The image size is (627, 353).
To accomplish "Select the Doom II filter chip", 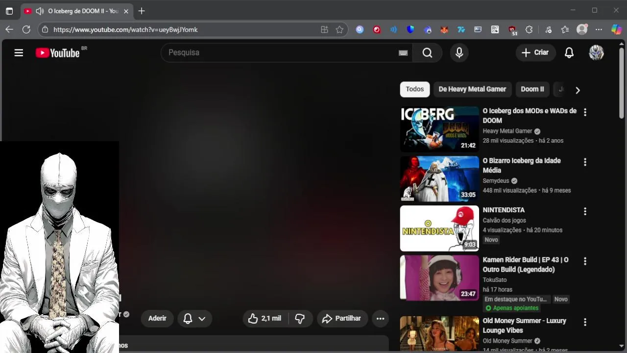I will 532,89.
